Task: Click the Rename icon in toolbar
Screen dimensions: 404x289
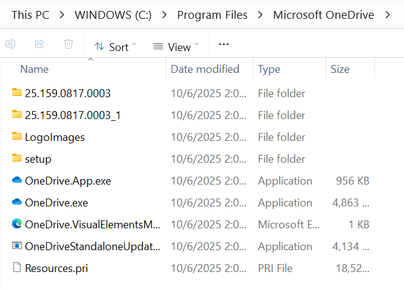Action: click(10, 44)
